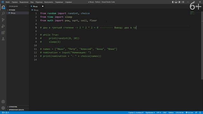Click the commented names list line

[79, 49]
